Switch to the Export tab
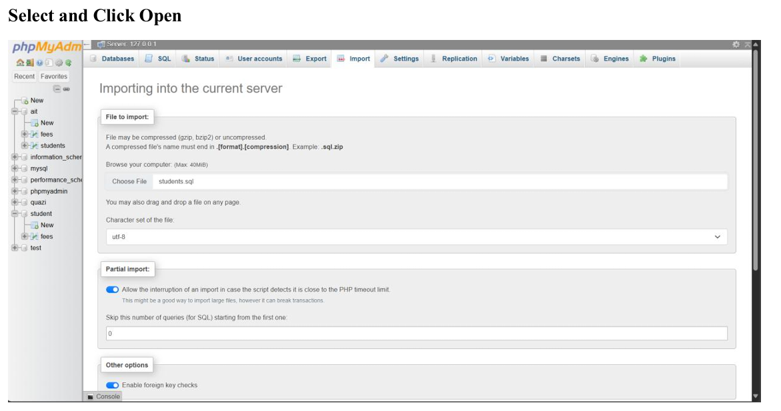781x411 pixels. coord(309,59)
